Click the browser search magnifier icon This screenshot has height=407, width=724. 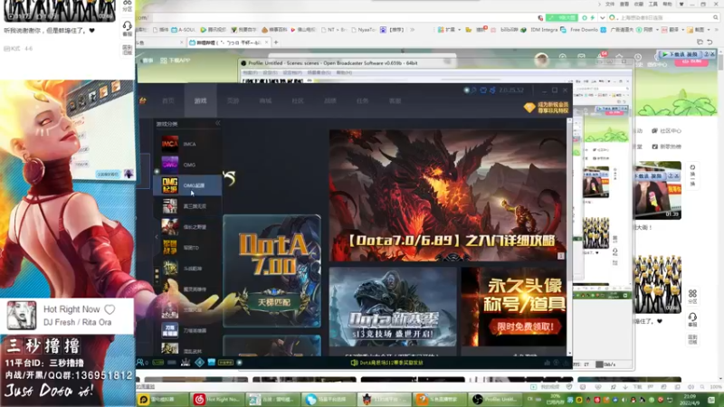(x=716, y=17)
